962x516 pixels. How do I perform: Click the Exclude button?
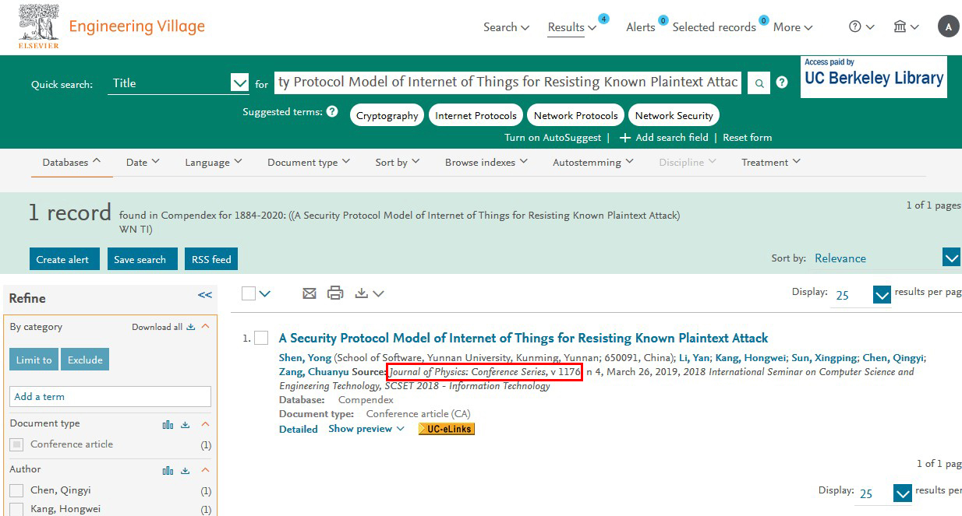coord(85,360)
